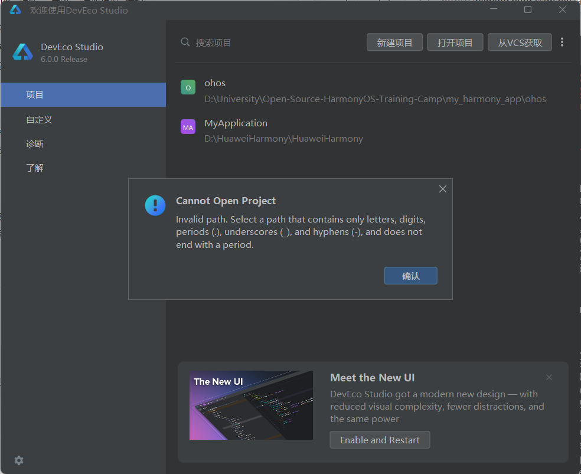Click the 从VCS获取 button

[x=520, y=43]
